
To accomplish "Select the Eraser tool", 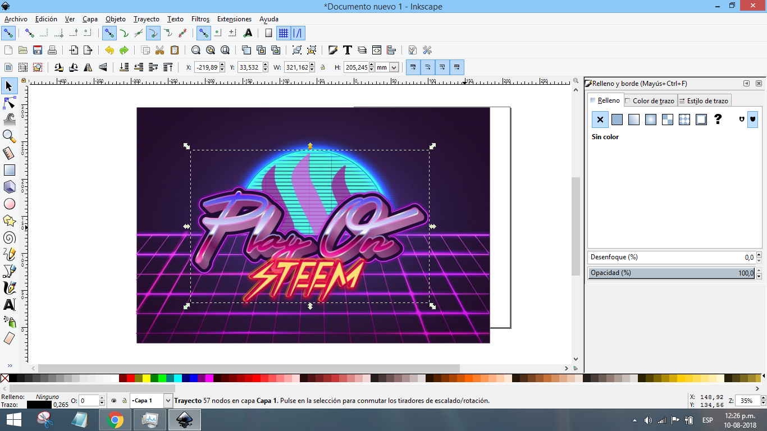I will point(9,338).
